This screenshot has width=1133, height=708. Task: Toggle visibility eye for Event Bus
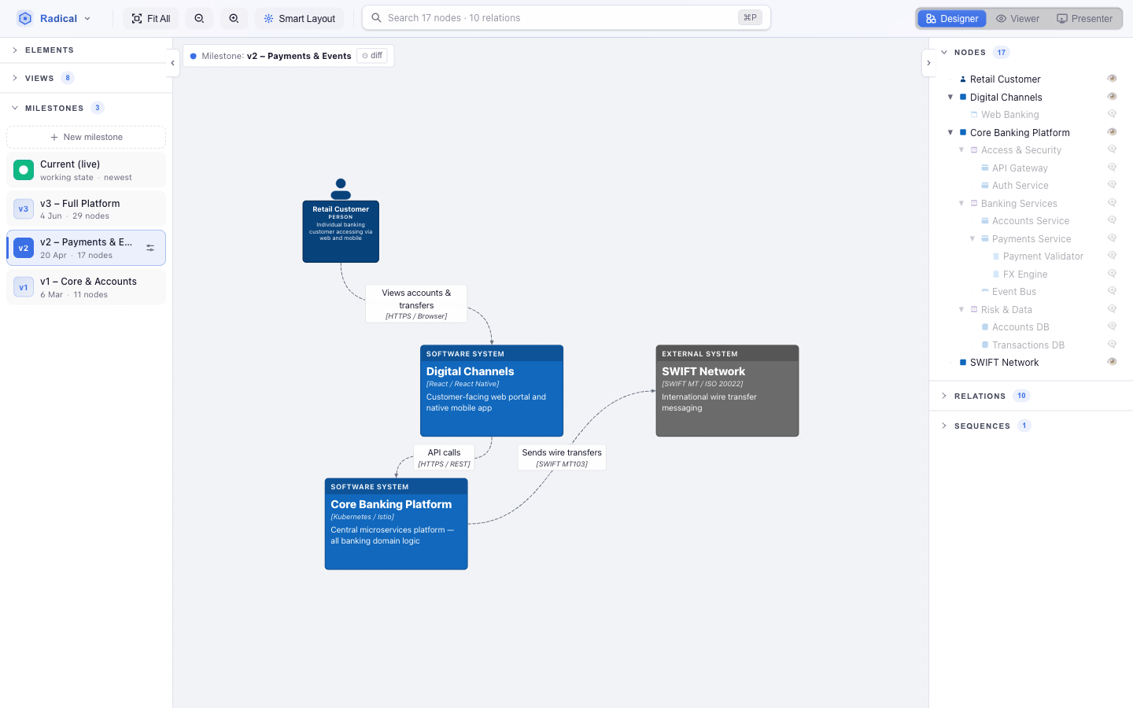coord(1112,291)
